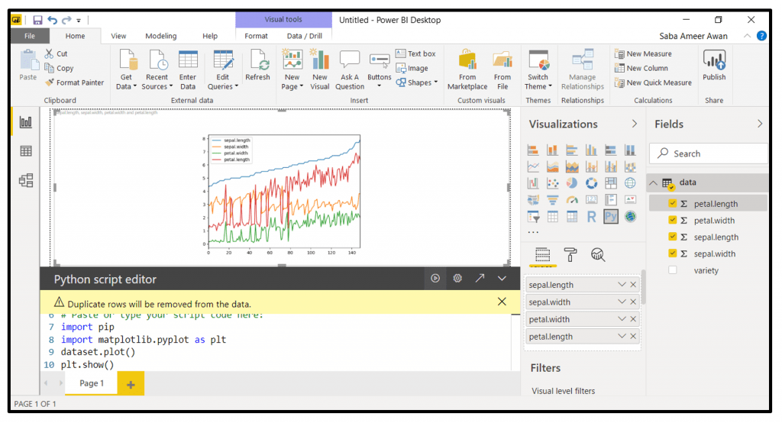The width and height of the screenshot is (782, 423).
Task: Choose the card 123 visual
Action: [x=592, y=200]
